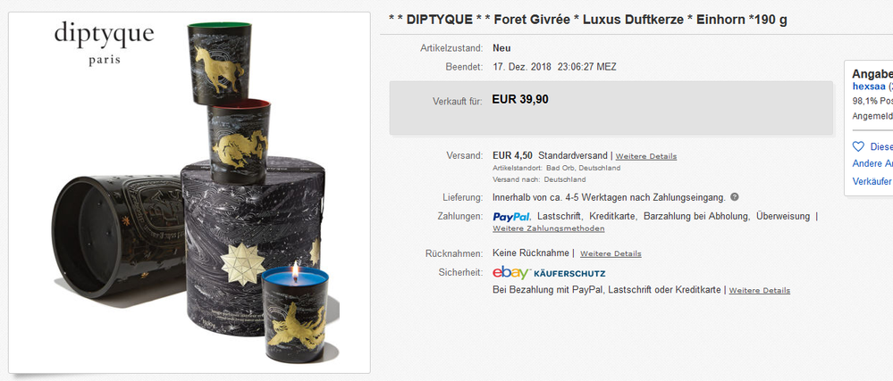Click the gold unicorn on top candle

[219, 69]
